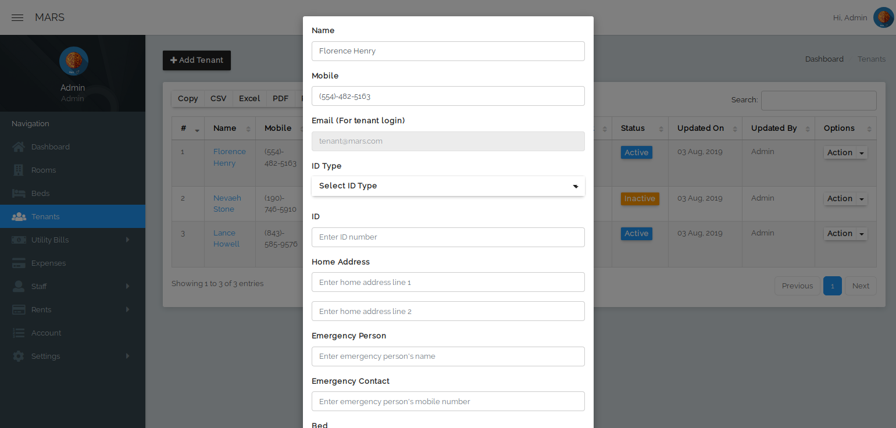The width and height of the screenshot is (896, 428).
Task: Open the Select ID Type dropdown
Action: (448, 186)
